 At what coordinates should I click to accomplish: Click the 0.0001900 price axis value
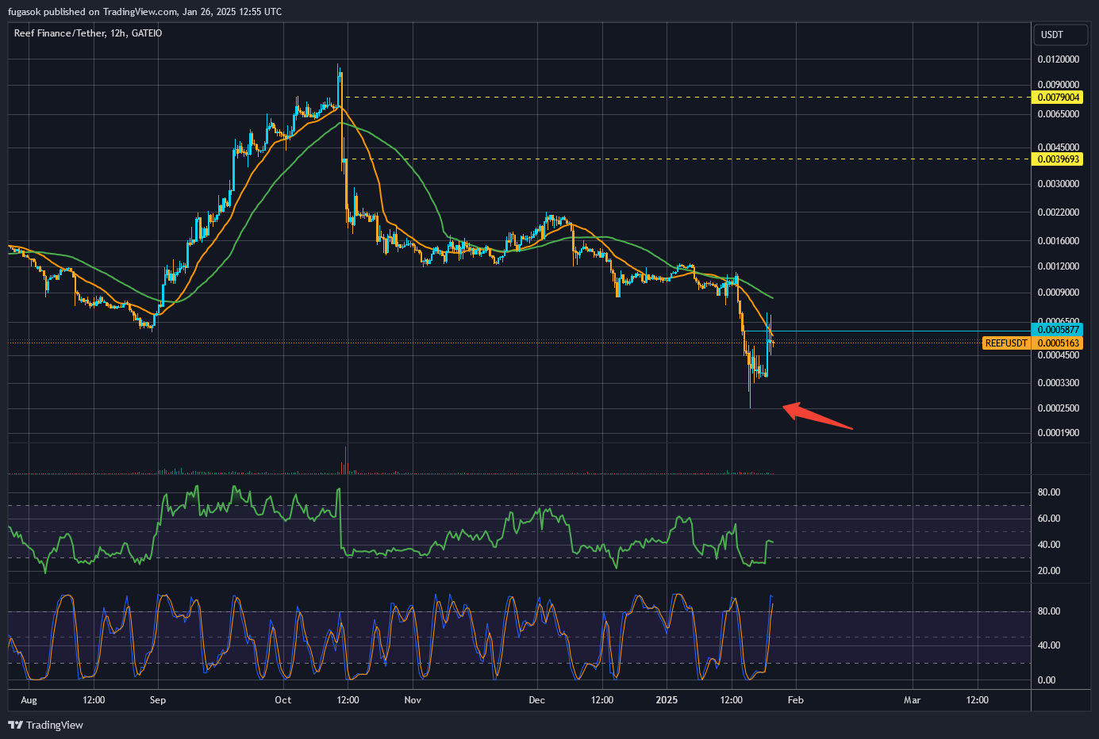[1059, 433]
